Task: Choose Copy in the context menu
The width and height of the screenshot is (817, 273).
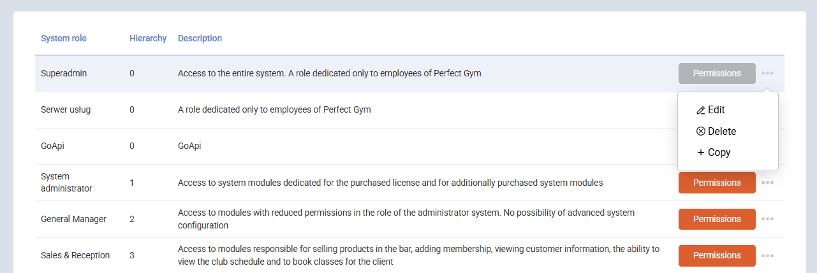Action: click(x=719, y=153)
